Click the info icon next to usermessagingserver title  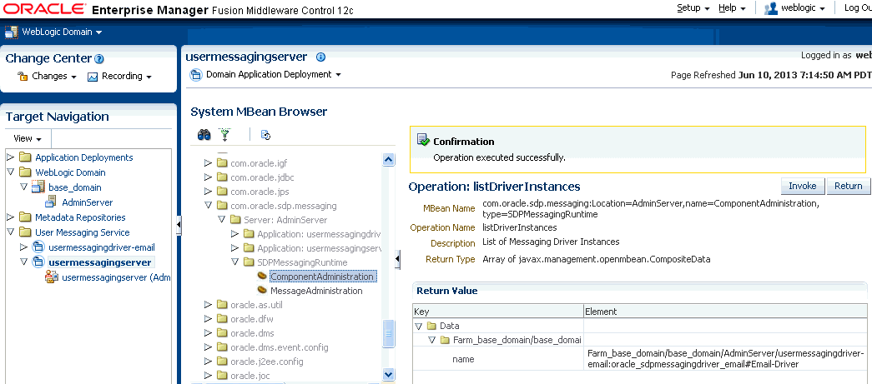[x=320, y=57]
